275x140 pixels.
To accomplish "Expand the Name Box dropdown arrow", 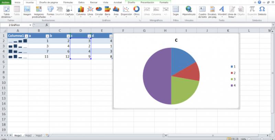I will [x=30, y=25].
